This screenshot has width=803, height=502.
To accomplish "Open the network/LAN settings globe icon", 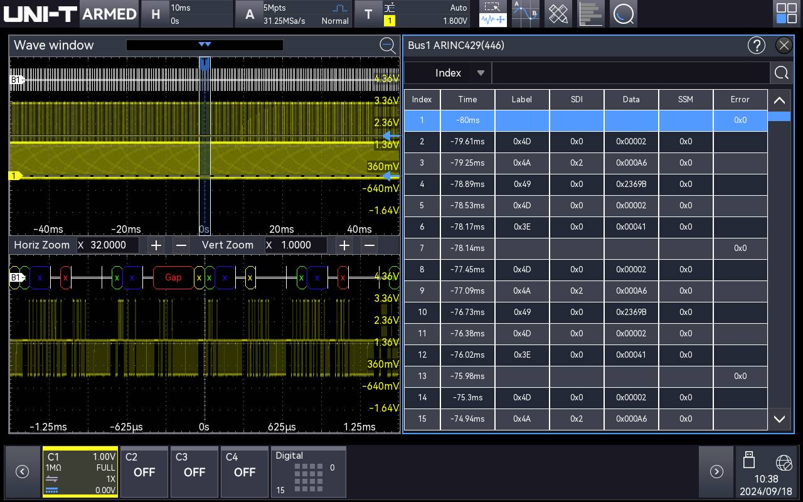I will [x=783, y=462].
